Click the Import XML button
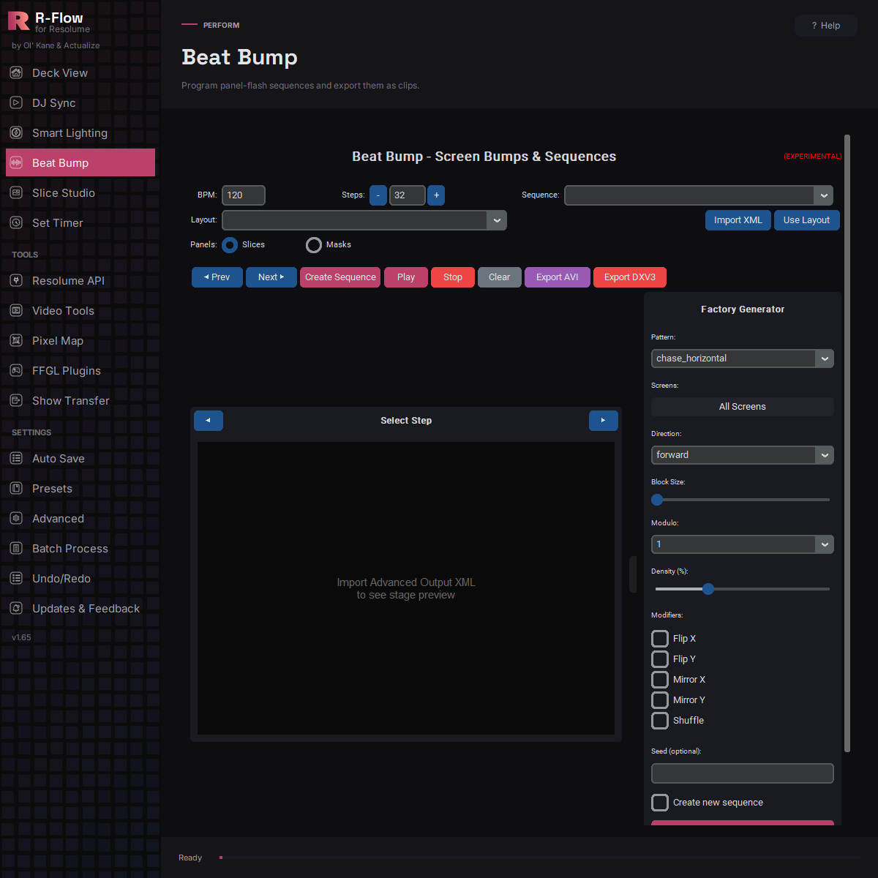The width and height of the screenshot is (878, 878). point(738,220)
